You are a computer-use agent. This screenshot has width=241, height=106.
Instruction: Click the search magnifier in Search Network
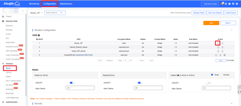61,13
